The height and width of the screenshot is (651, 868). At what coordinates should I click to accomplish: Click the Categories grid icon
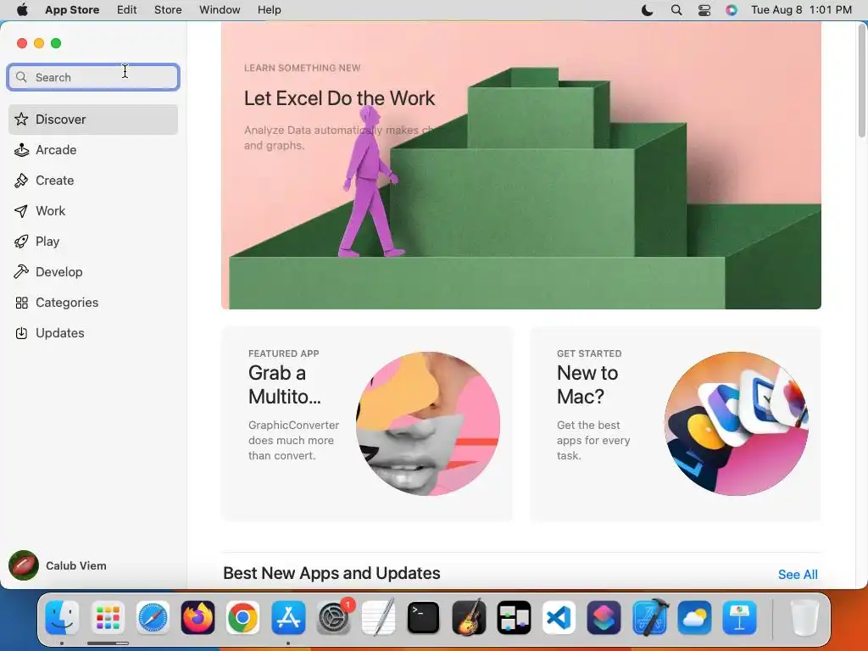[21, 303]
